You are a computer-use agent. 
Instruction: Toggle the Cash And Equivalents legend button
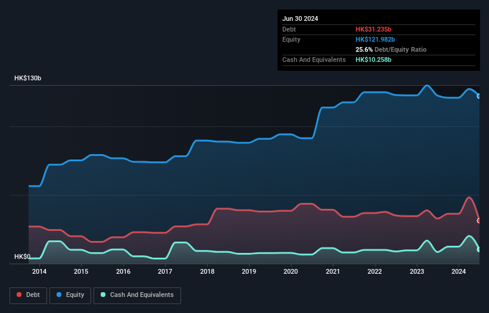point(137,295)
